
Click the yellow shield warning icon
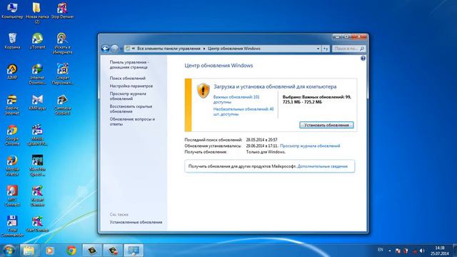coord(203,91)
